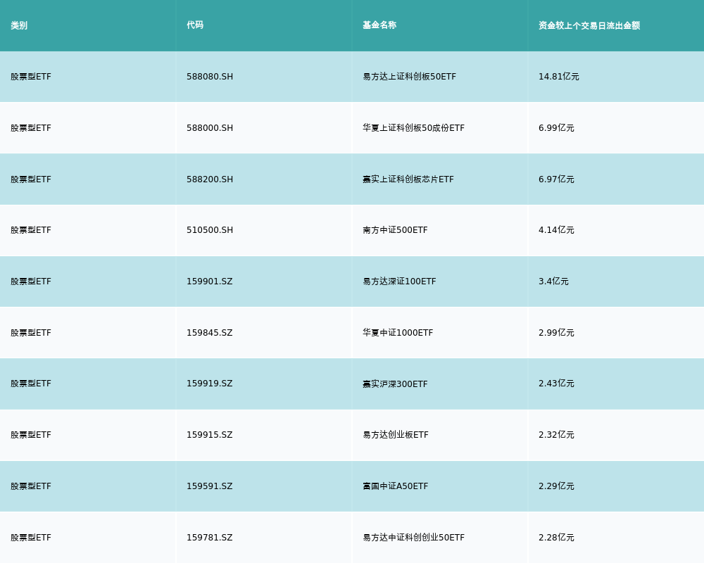This screenshot has width=704, height=563.
Task: Open 富国中证A50ETF fund name
Action: pyautogui.click(x=395, y=486)
